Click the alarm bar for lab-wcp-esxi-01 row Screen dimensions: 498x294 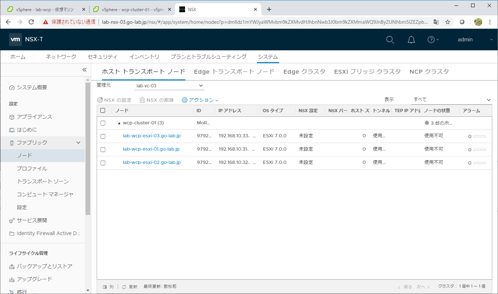479,150
